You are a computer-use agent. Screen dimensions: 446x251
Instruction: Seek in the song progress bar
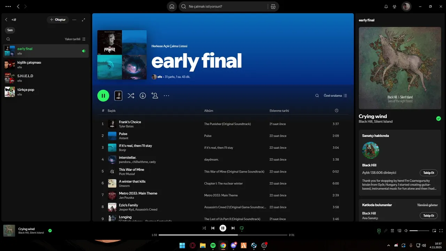(223, 235)
